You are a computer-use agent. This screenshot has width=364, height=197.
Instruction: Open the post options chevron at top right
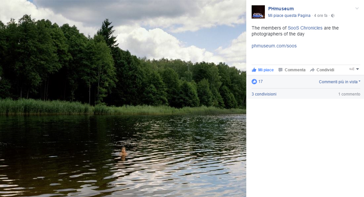click(357, 8)
